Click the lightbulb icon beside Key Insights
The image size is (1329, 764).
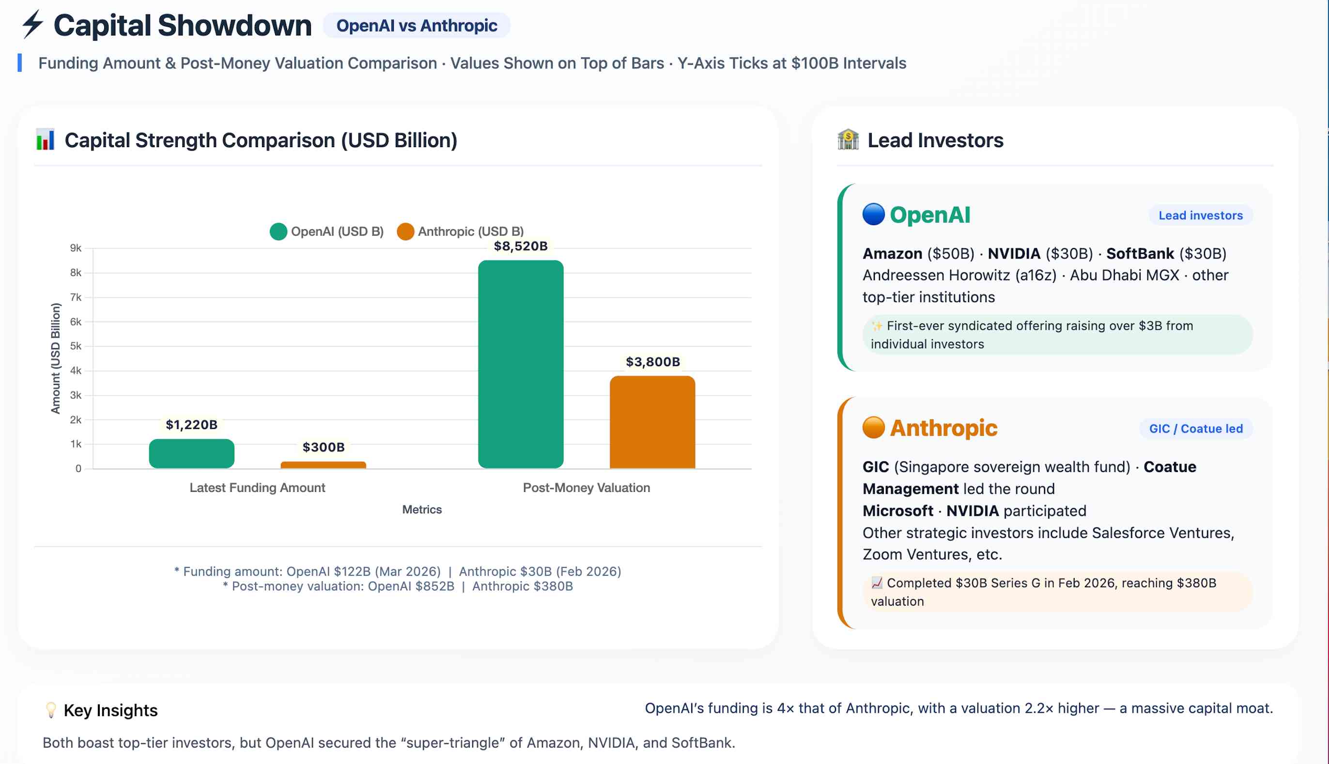[51, 710]
